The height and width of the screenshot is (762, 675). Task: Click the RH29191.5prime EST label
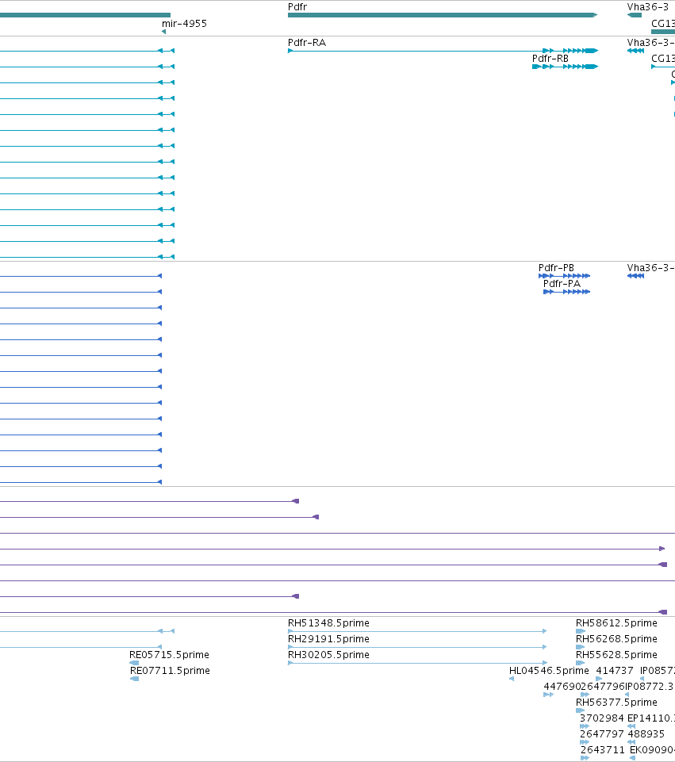coord(328,638)
